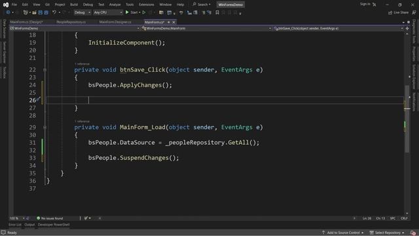
Task: Click the Ln: 26 status indicator
Action: [x=367, y=218]
